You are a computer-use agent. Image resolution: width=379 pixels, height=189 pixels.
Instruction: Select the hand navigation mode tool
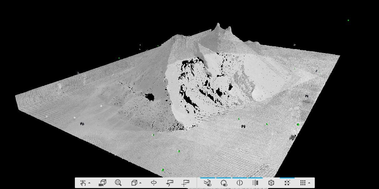[83, 183]
